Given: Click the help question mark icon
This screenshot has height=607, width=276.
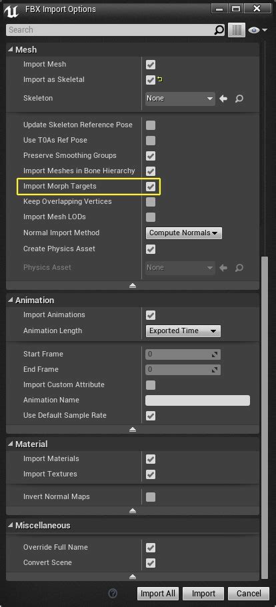Looking at the screenshot, I should (x=113, y=593).
